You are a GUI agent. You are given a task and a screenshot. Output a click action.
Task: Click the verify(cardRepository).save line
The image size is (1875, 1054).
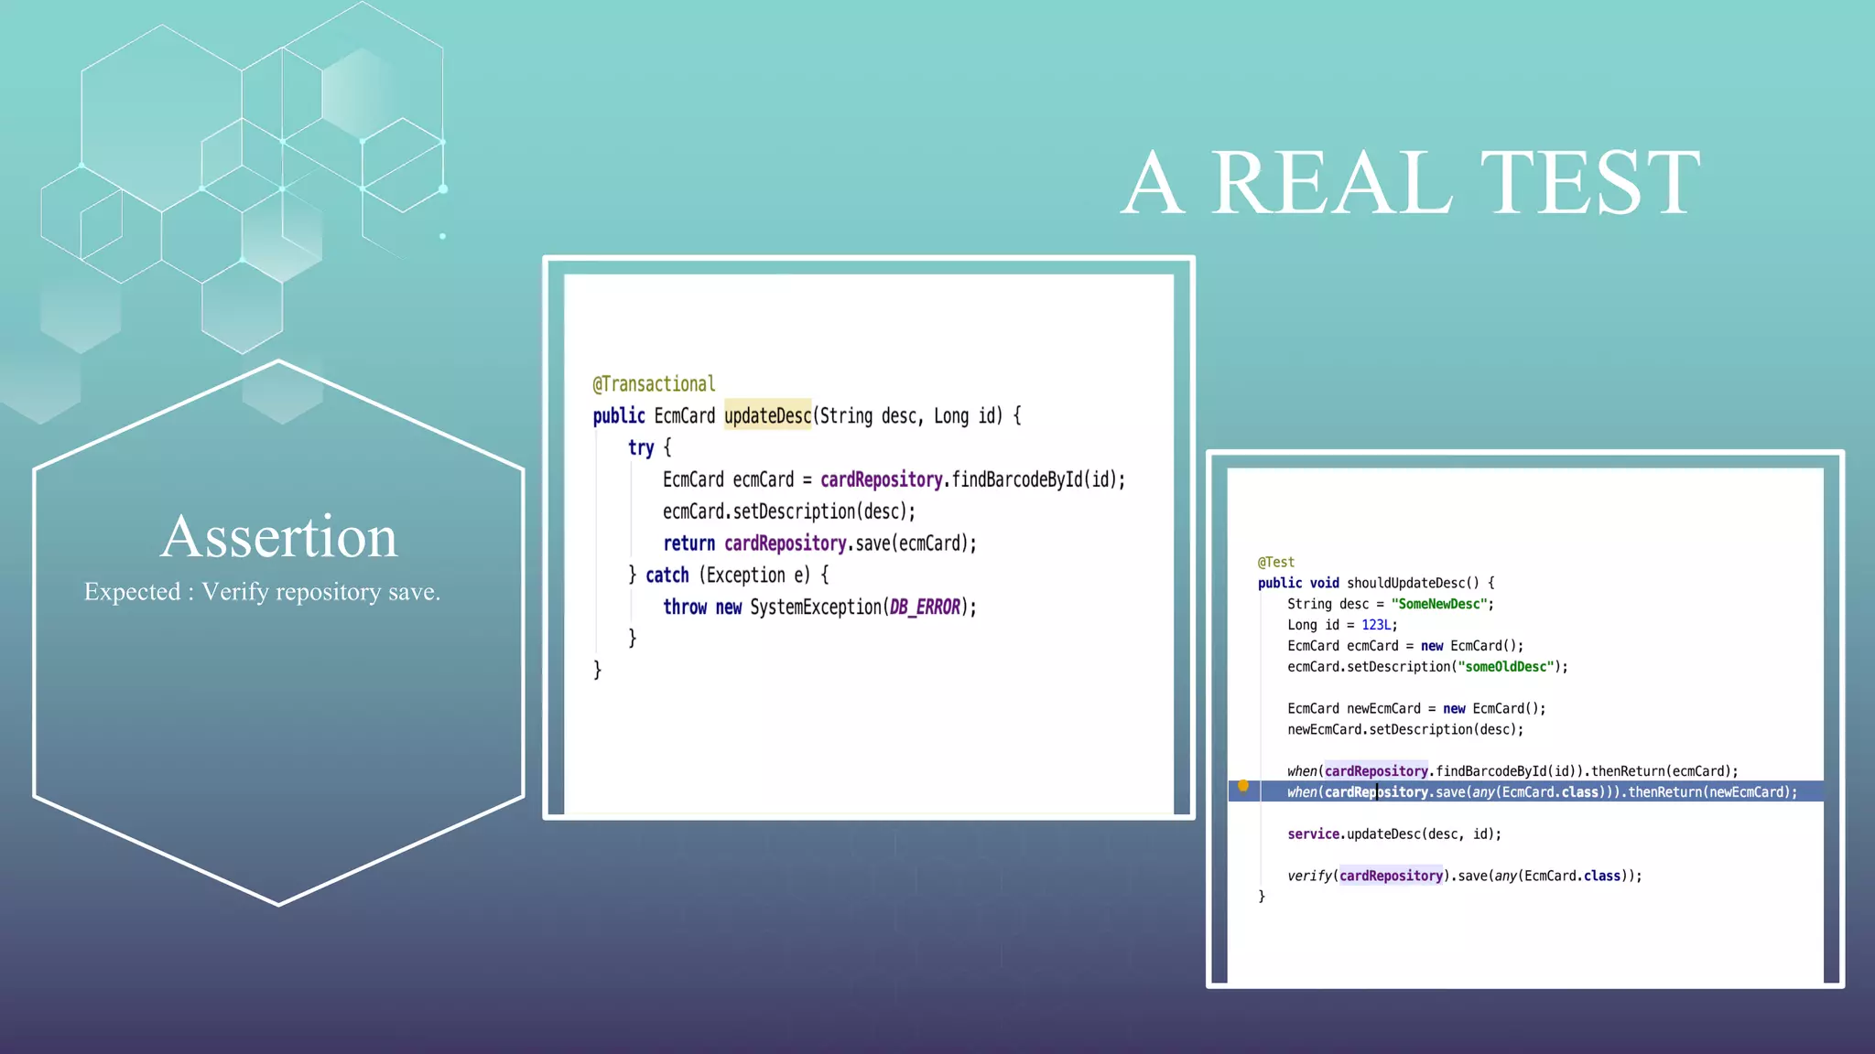coord(1464,876)
